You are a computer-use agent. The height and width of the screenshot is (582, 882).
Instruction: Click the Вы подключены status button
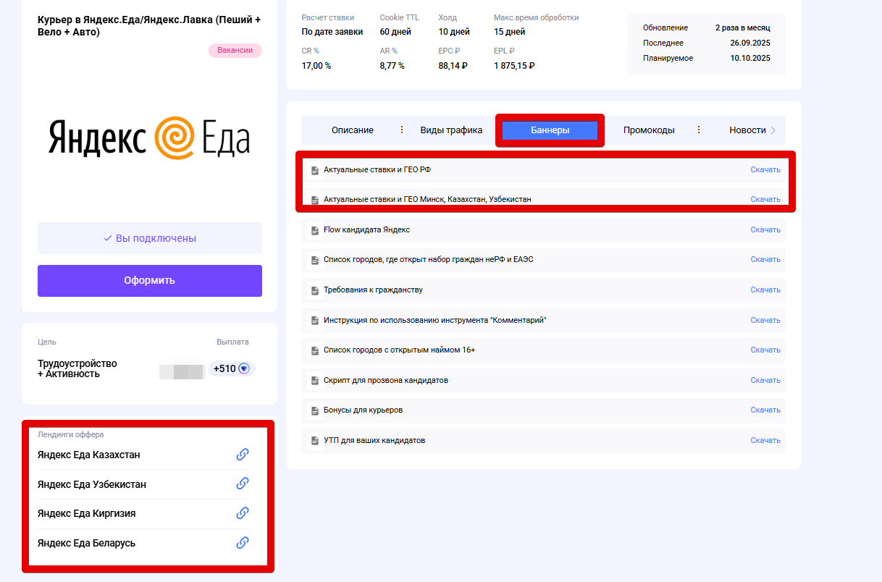(150, 238)
